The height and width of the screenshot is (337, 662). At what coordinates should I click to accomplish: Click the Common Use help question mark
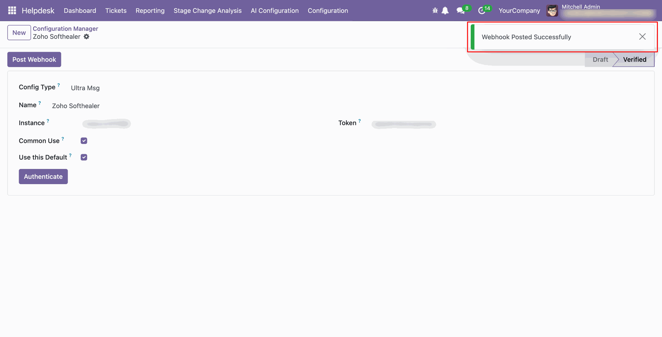tap(63, 138)
